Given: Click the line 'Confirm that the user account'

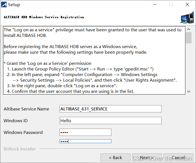Looking at the screenshot, I should point(71,91).
